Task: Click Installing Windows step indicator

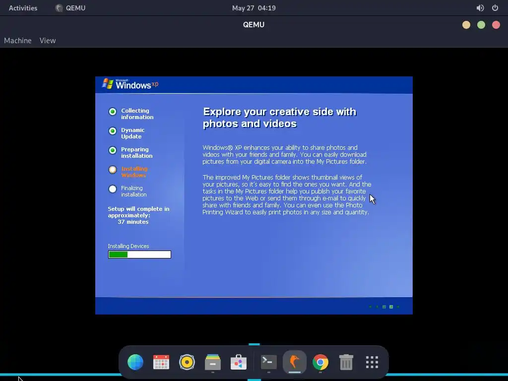Action: (x=113, y=170)
